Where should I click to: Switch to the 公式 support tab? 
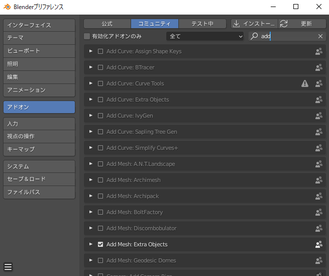107,24
